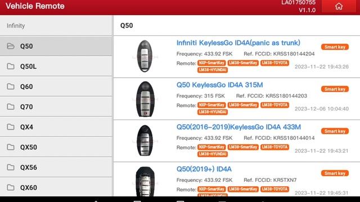Open the QX60 folder icon

coord(11,187)
